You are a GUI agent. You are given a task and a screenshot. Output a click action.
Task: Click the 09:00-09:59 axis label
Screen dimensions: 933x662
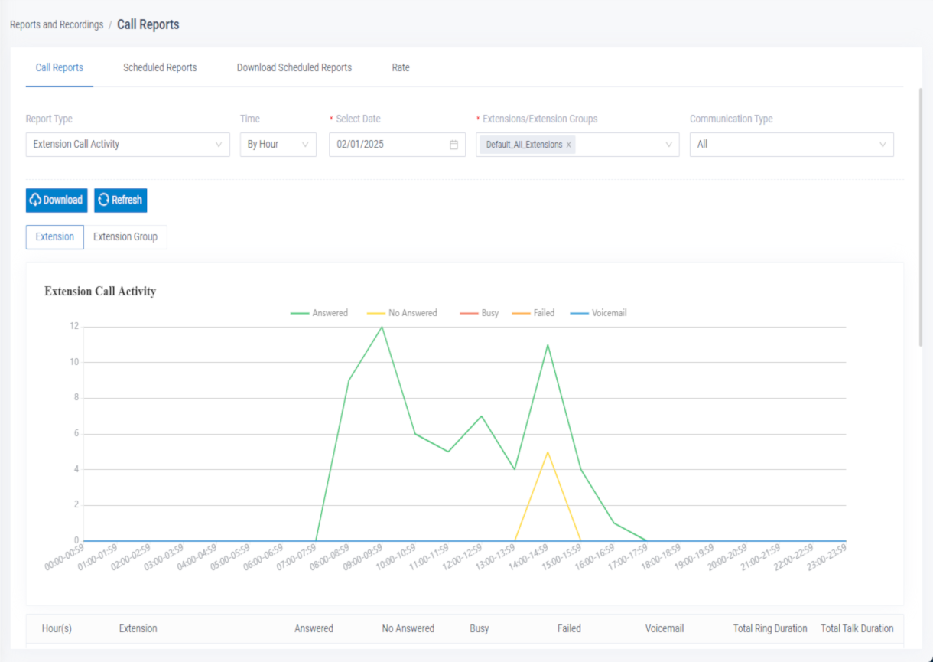364,558
